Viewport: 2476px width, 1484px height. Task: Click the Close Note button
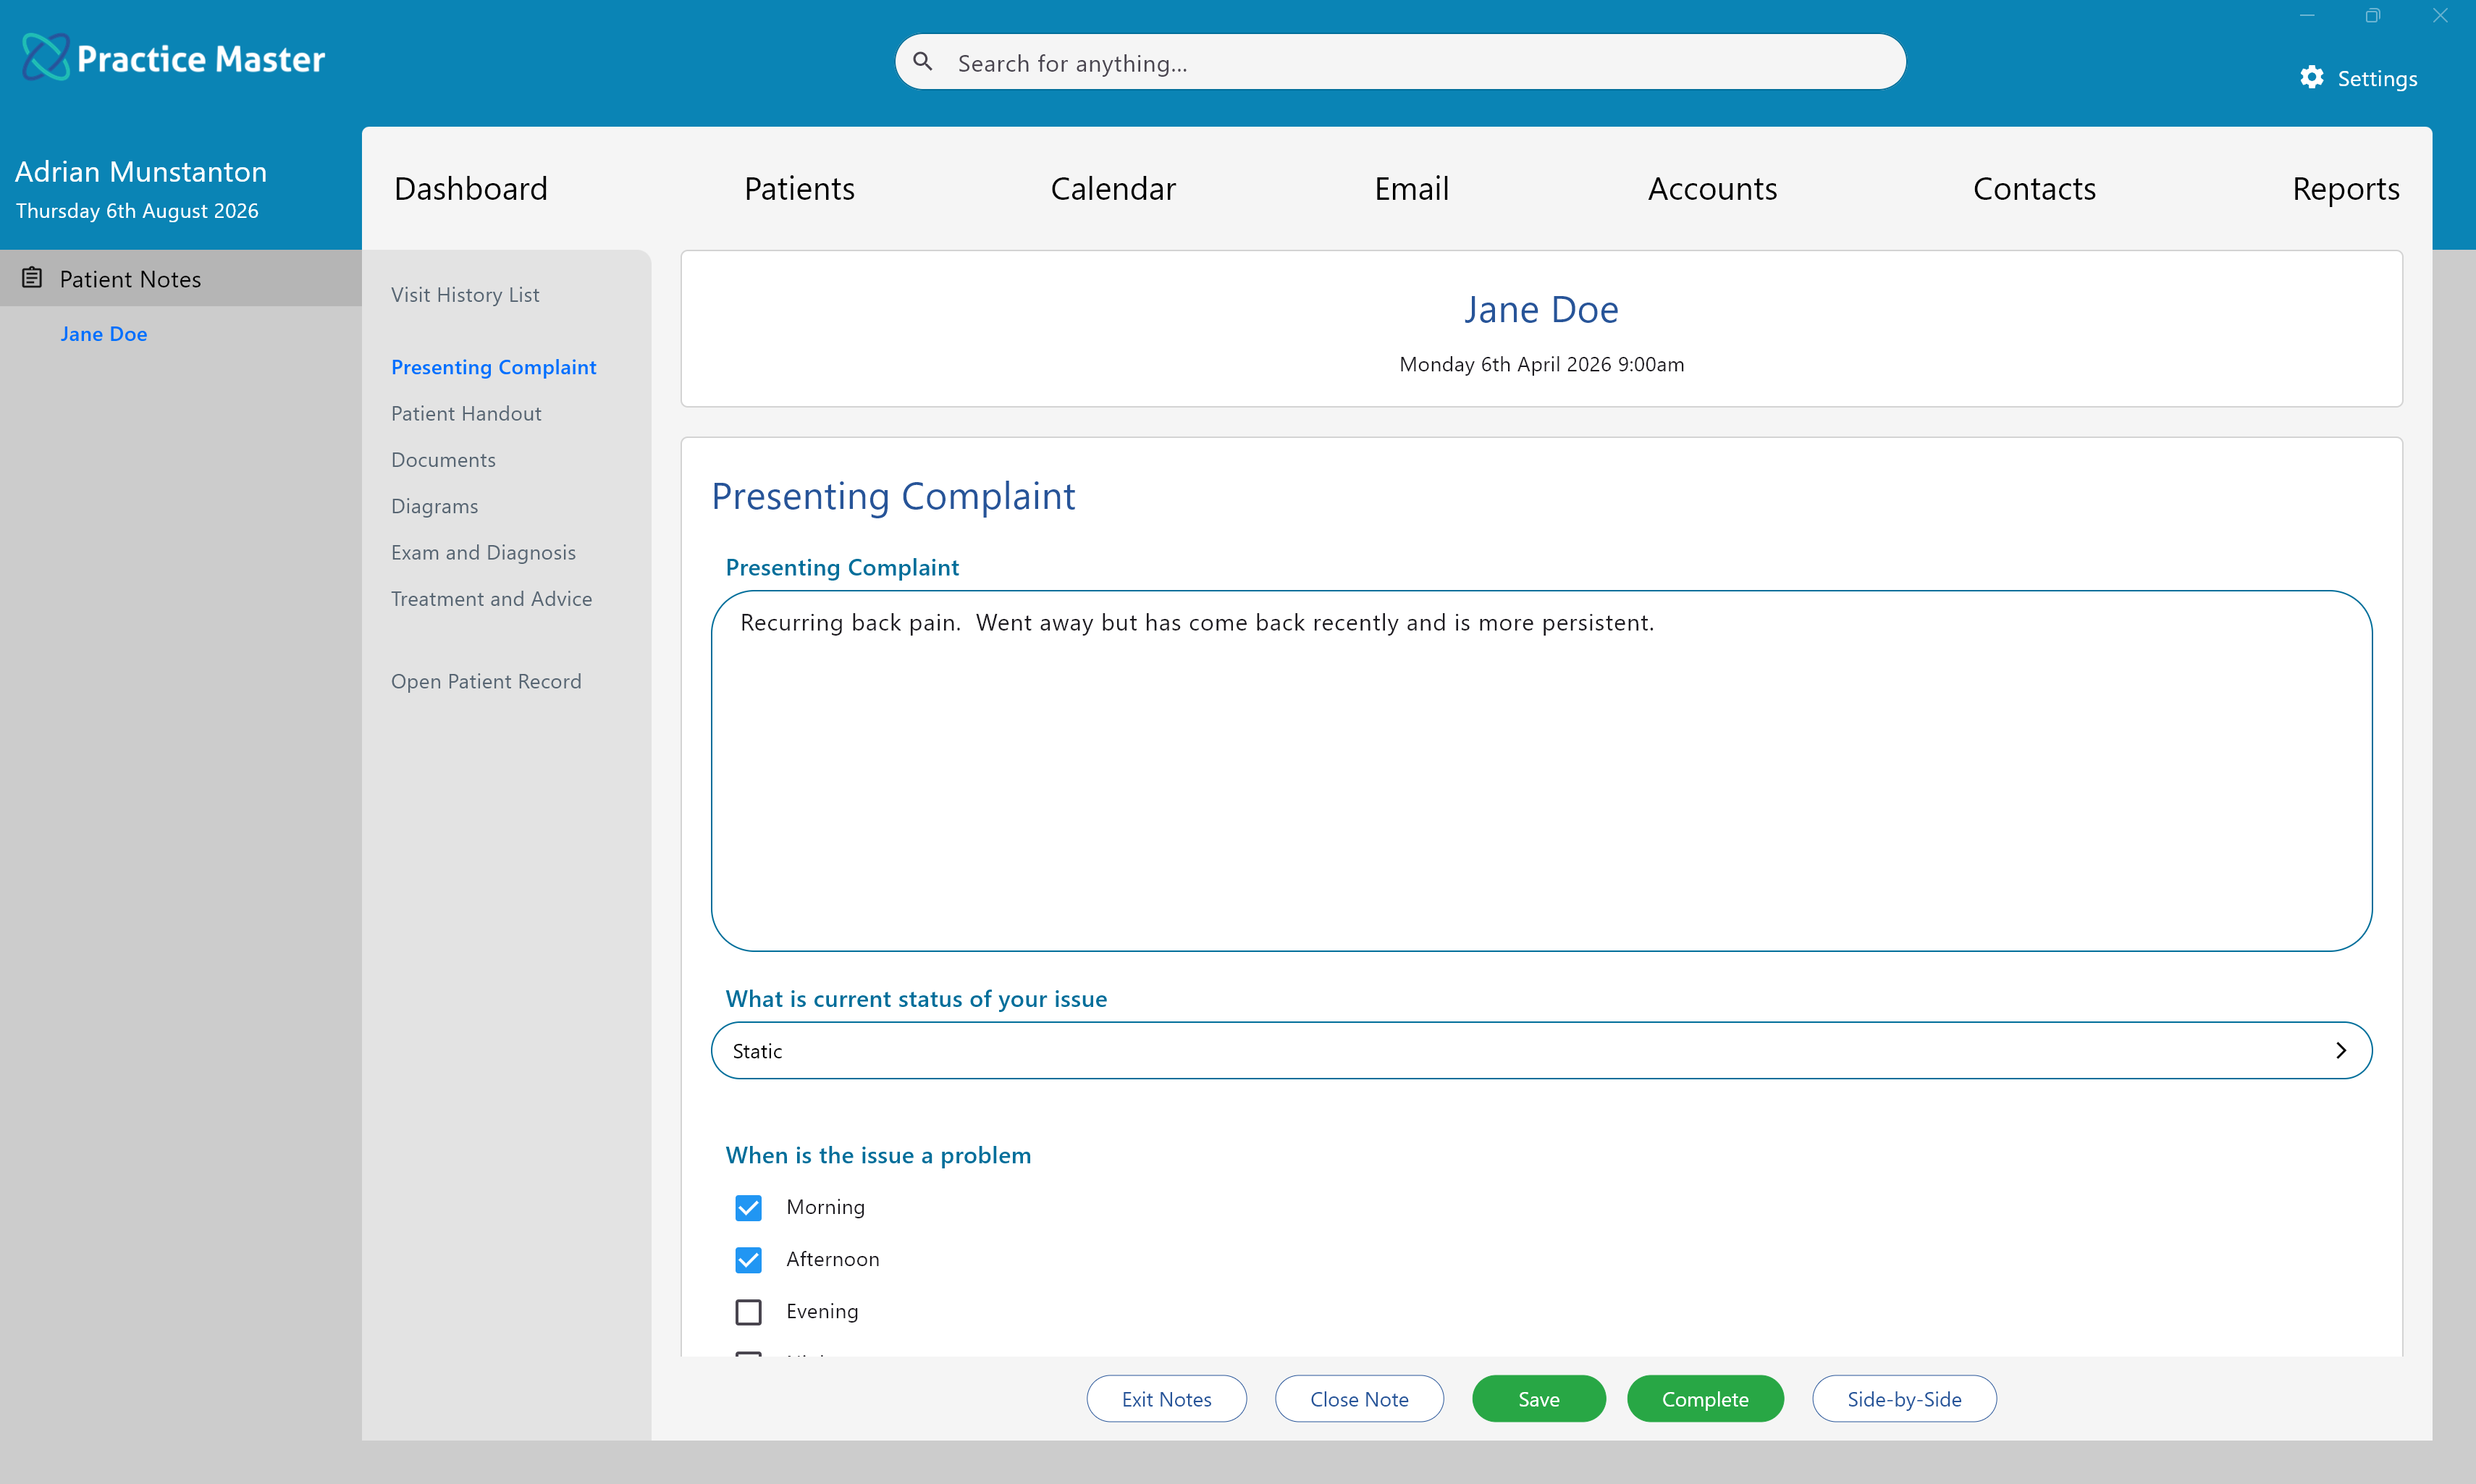click(1359, 1398)
